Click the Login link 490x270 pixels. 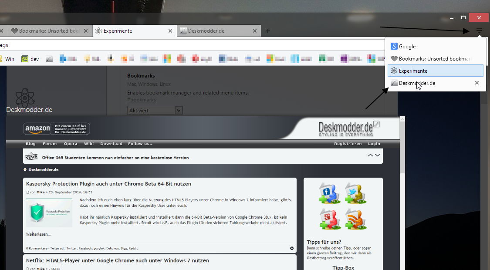374,144
